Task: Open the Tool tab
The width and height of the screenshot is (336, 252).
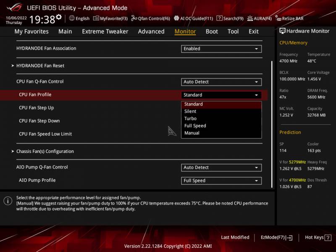Action: [233, 31]
